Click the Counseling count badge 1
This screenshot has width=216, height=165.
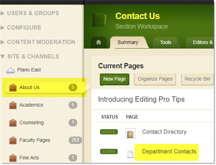73,122
